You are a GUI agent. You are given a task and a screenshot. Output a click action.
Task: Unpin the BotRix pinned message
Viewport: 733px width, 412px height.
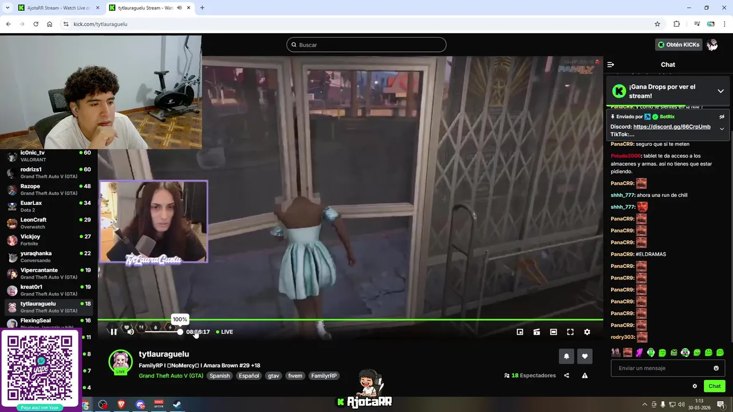coord(722,117)
